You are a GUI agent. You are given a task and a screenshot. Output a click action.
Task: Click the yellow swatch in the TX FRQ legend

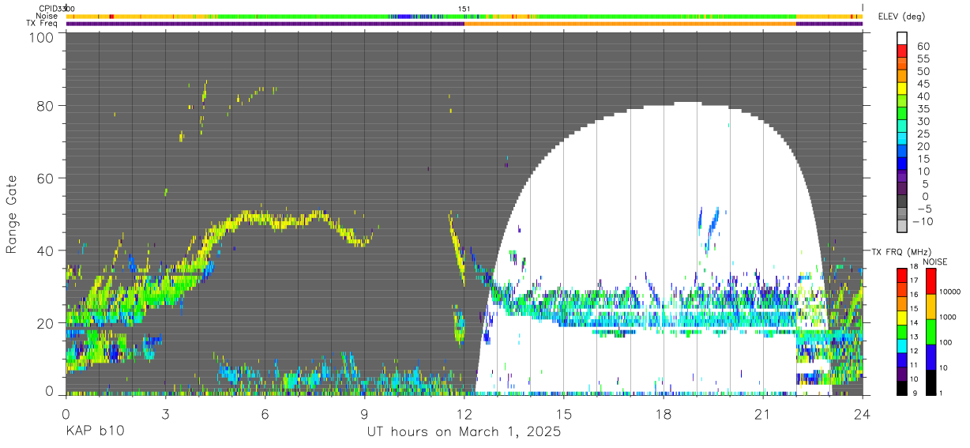903,318
